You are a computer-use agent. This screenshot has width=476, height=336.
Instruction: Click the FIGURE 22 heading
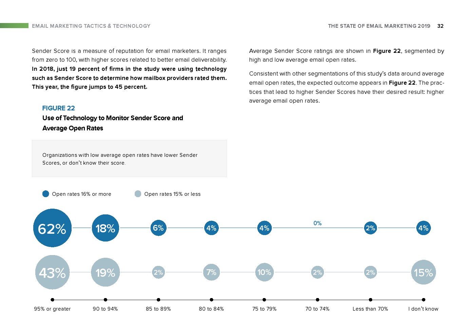point(58,108)
